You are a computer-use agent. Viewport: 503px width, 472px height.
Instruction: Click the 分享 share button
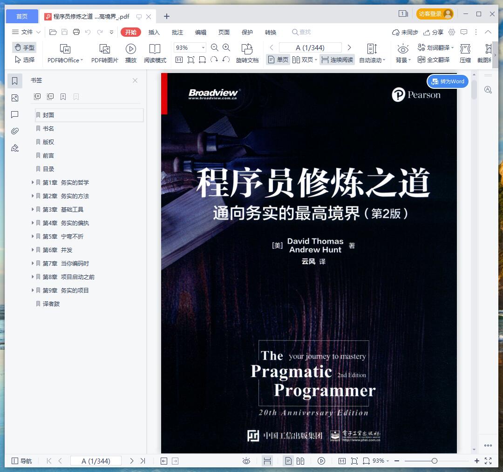tap(434, 32)
